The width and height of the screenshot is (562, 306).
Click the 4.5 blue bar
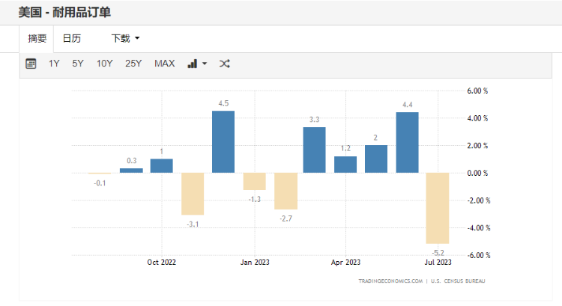point(223,141)
